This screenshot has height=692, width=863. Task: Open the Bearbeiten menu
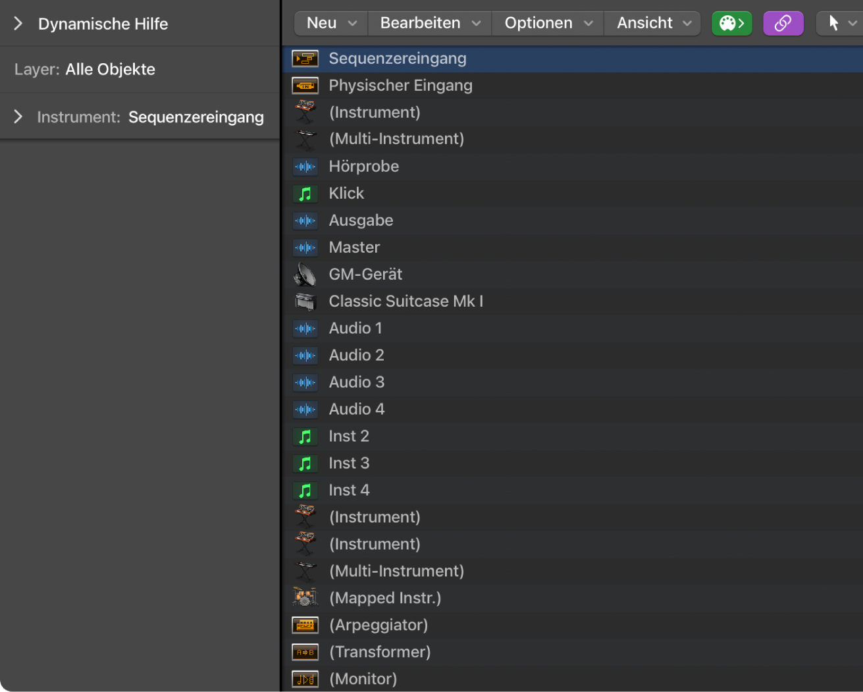click(428, 22)
